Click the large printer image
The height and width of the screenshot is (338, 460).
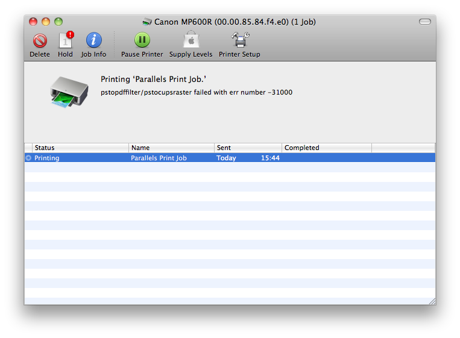[x=69, y=92]
